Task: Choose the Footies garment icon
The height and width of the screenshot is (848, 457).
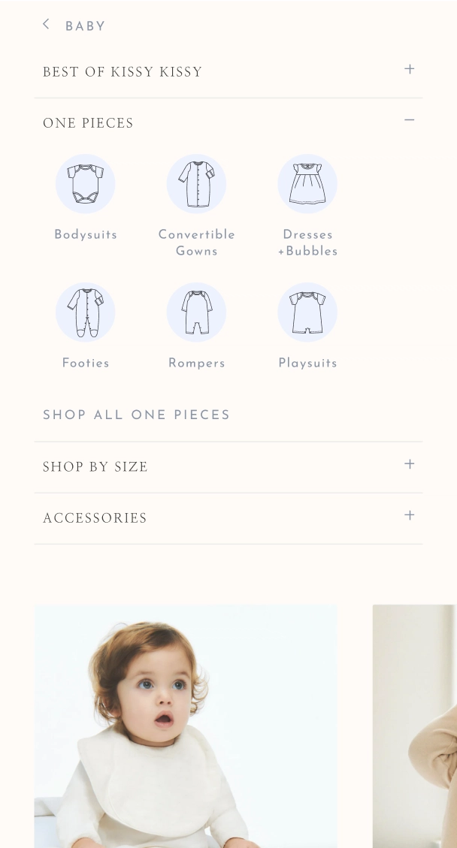Action: click(86, 312)
